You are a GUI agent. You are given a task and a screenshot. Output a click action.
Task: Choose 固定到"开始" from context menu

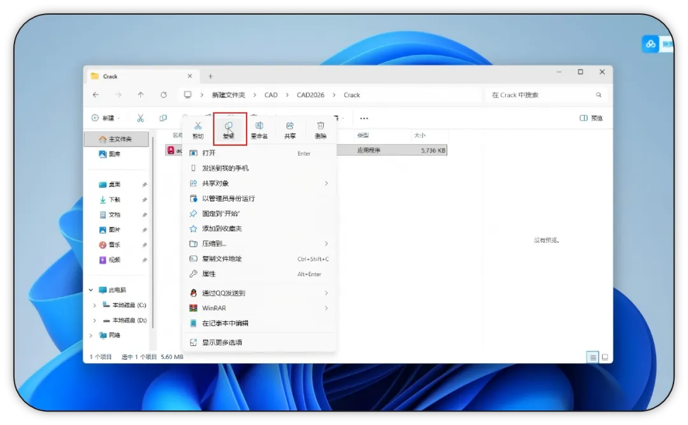tap(259, 213)
